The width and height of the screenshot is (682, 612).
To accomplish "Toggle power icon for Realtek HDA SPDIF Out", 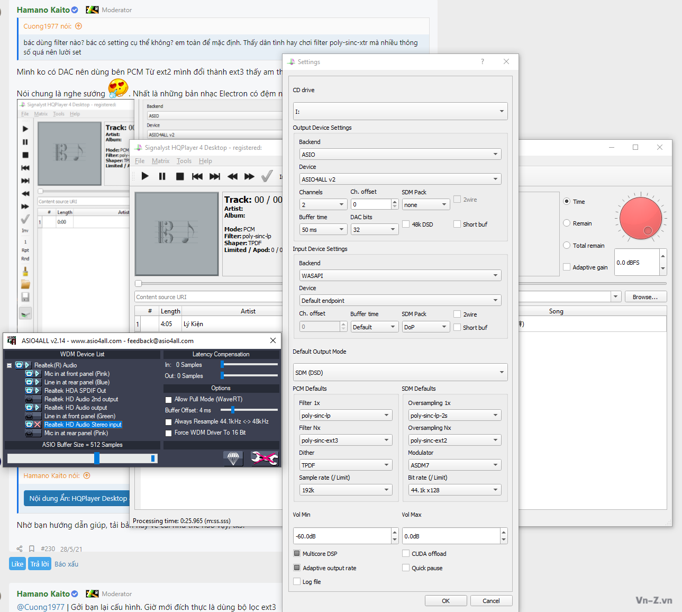I will [x=29, y=391].
